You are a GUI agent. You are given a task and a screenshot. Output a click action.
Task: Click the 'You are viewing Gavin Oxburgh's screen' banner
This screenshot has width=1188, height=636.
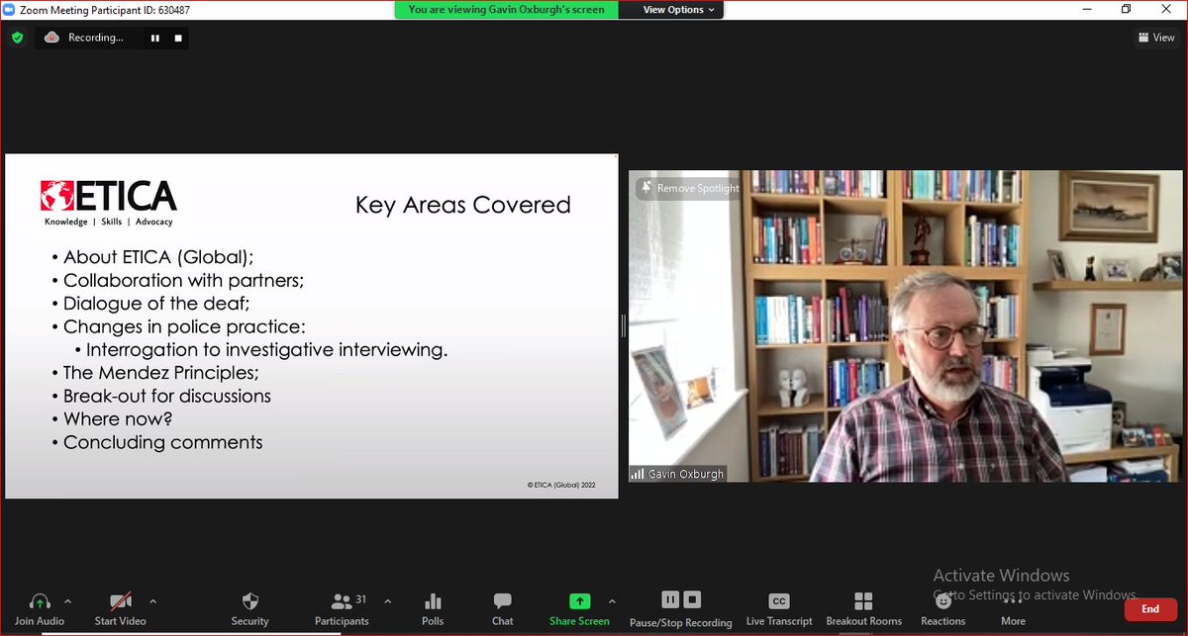click(x=506, y=10)
